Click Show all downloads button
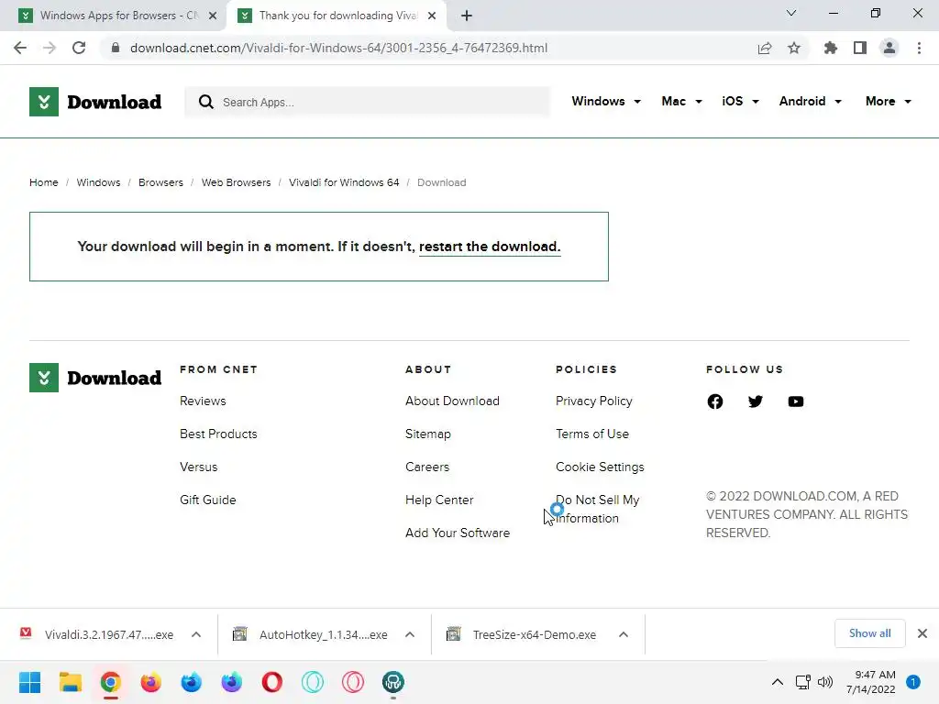The image size is (939, 704). (x=869, y=633)
